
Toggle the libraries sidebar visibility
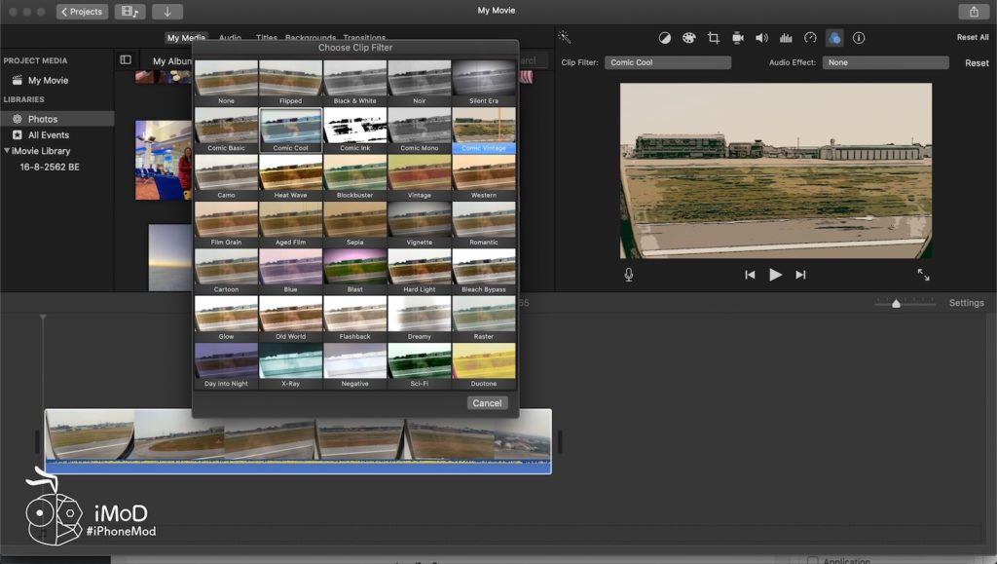[126, 60]
